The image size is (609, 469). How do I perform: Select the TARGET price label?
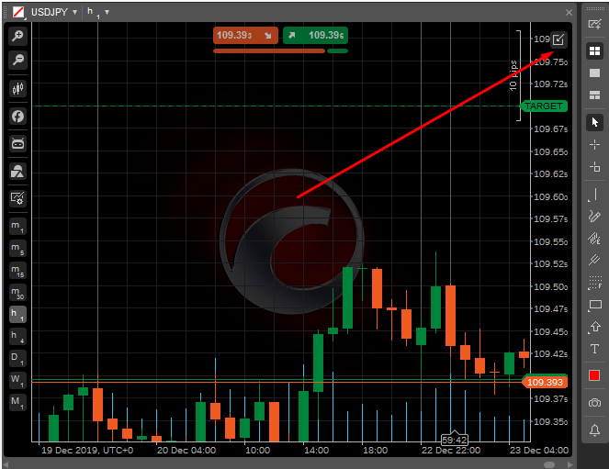(544, 106)
